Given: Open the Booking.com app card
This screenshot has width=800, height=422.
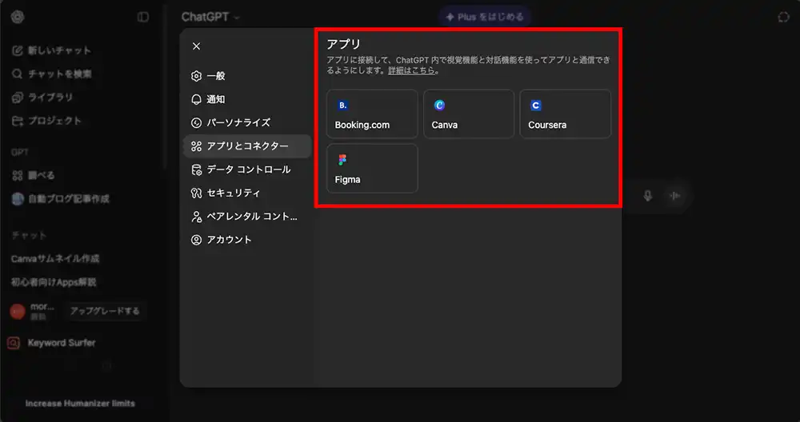Looking at the screenshot, I should 372,114.
